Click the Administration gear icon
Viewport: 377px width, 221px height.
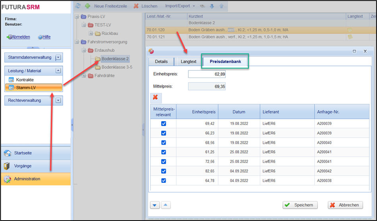(x=7, y=179)
